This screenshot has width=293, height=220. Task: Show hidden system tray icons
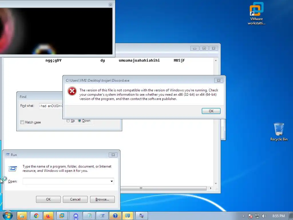(243, 216)
